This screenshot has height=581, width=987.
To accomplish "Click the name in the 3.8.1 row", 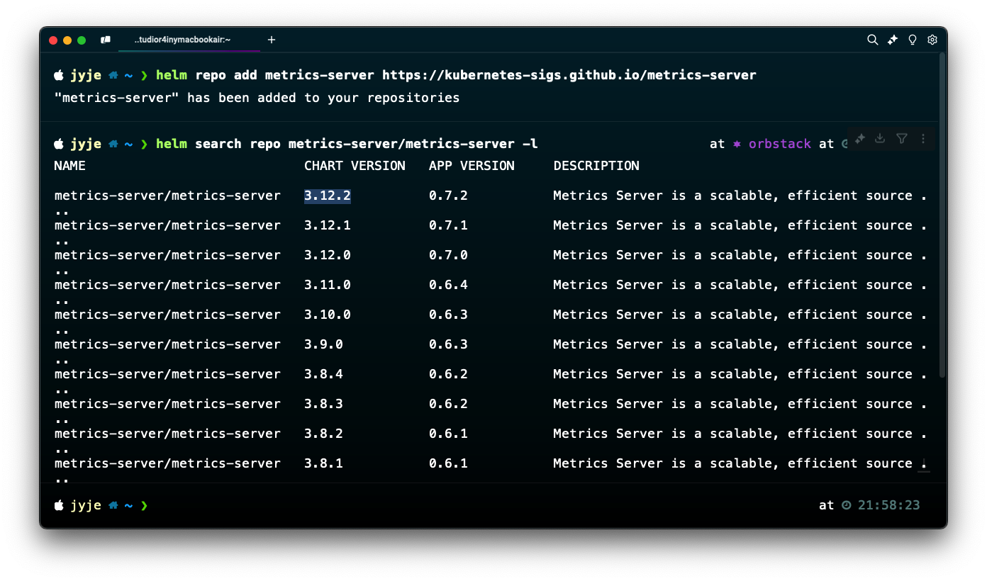I will tap(167, 463).
